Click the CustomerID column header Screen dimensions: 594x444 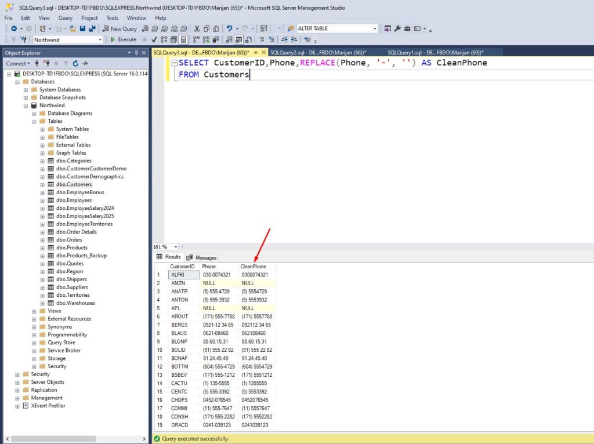click(x=184, y=267)
